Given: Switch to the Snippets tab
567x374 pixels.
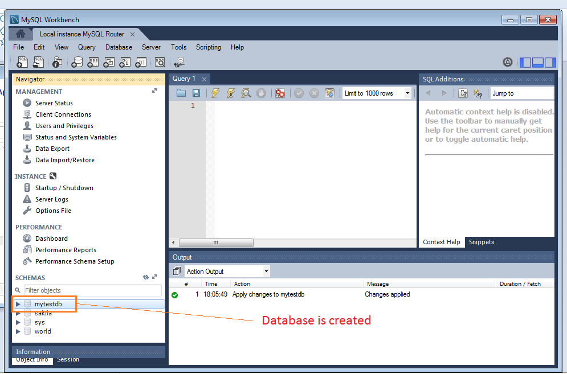Looking at the screenshot, I should pos(482,242).
